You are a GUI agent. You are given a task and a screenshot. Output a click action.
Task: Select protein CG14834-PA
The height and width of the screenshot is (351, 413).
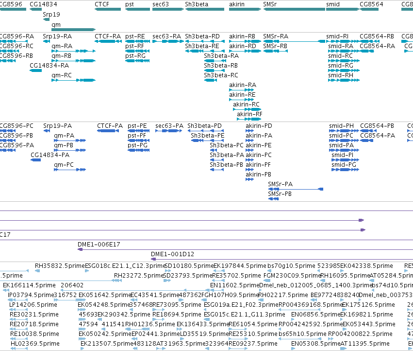pyautogui.click(x=35, y=159)
